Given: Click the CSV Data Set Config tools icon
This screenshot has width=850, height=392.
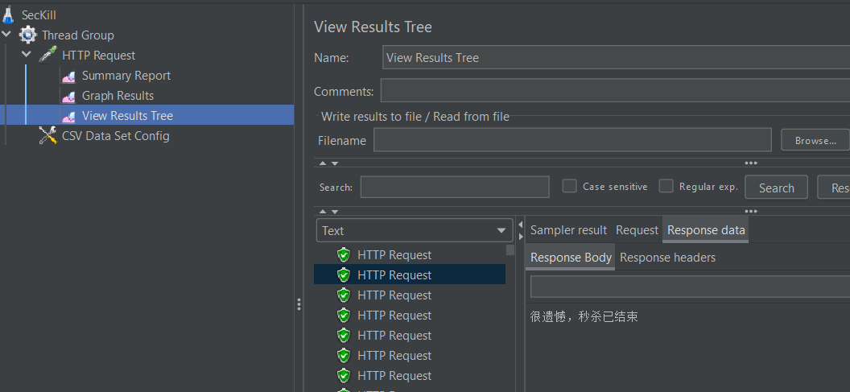Looking at the screenshot, I should point(47,135).
